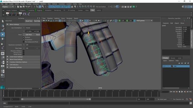Choose the Lasso select tool
The height and width of the screenshot is (108, 193).
pyautogui.click(x=3, y=26)
